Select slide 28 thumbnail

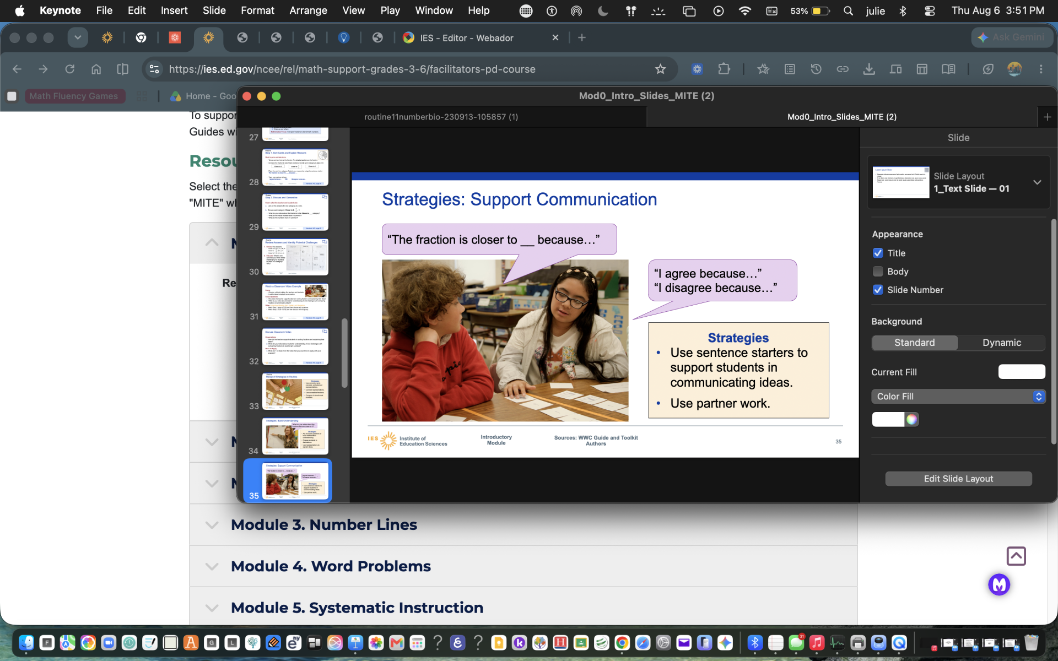295,167
